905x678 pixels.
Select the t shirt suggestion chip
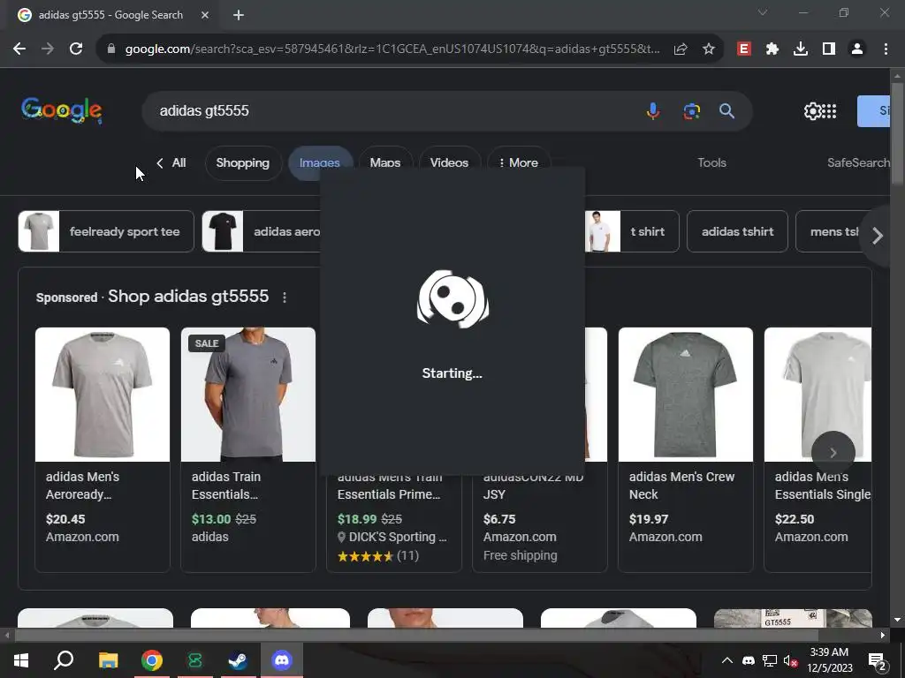click(632, 231)
